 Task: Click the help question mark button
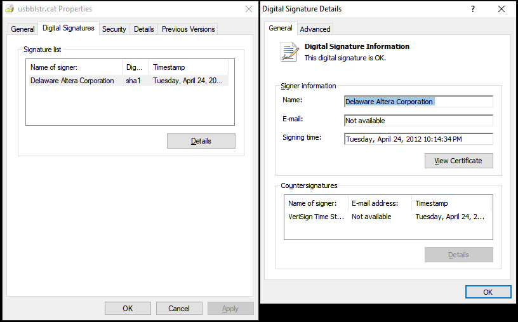coord(473,9)
